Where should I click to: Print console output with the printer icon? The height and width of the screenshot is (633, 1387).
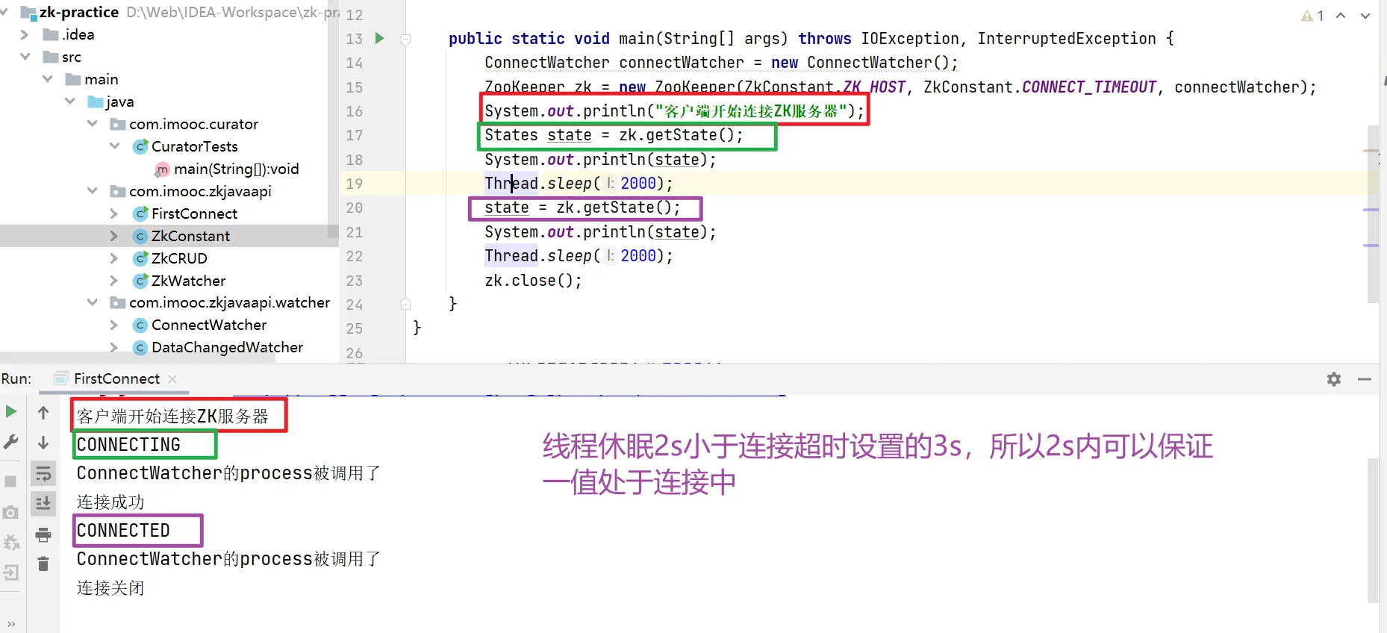click(x=43, y=534)
